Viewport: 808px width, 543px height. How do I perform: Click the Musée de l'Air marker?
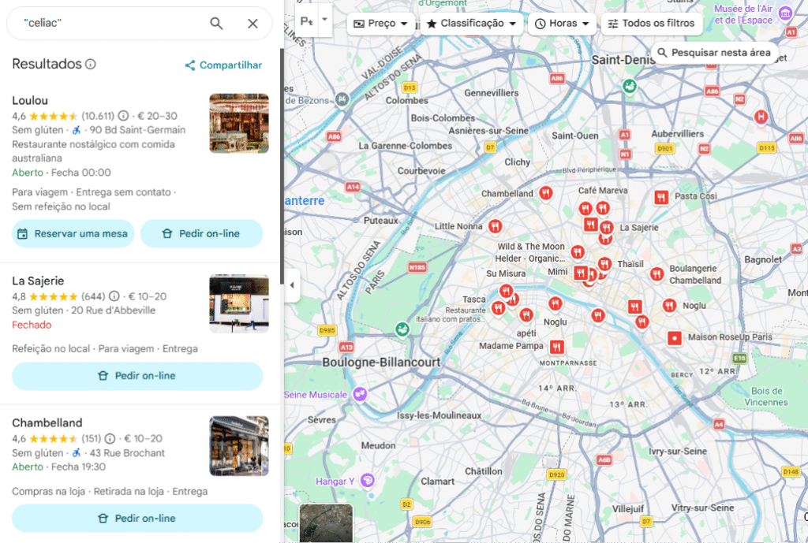click(785, 13)
